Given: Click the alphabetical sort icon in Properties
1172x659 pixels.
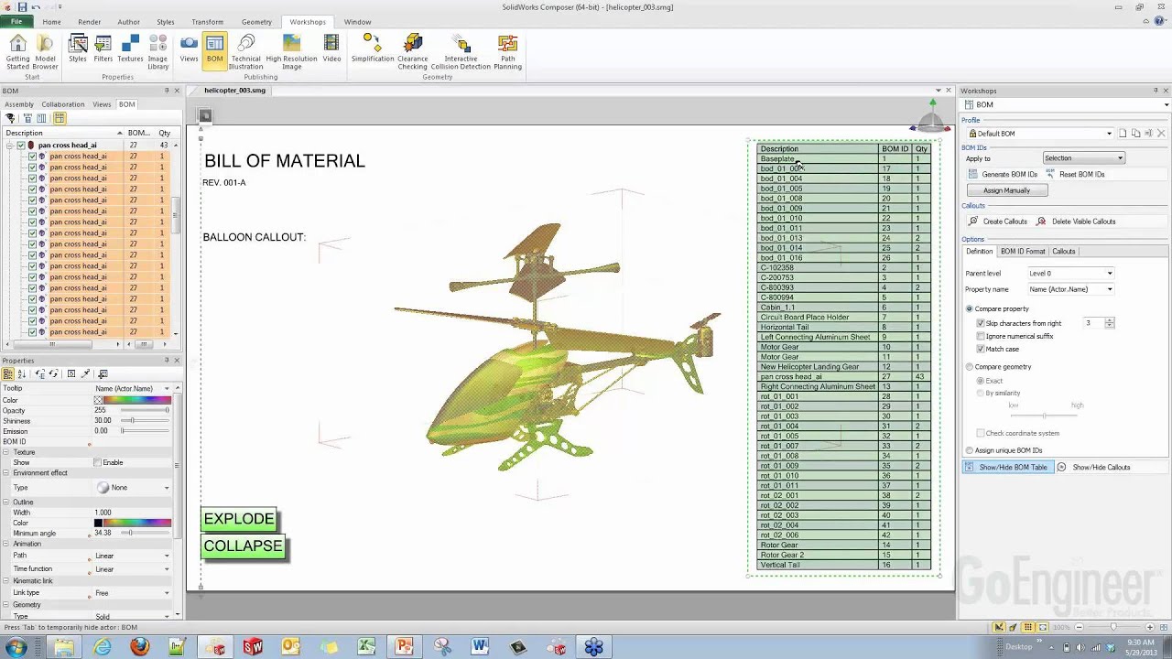Looking at the screenshot, I should pyautogui.click(x=21, y=373).
